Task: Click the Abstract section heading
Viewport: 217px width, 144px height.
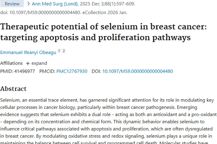Action: point(13,88)
